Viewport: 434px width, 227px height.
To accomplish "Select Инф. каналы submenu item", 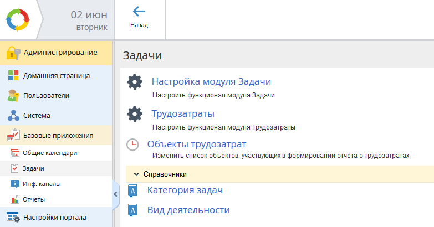I will coord(42,184).
